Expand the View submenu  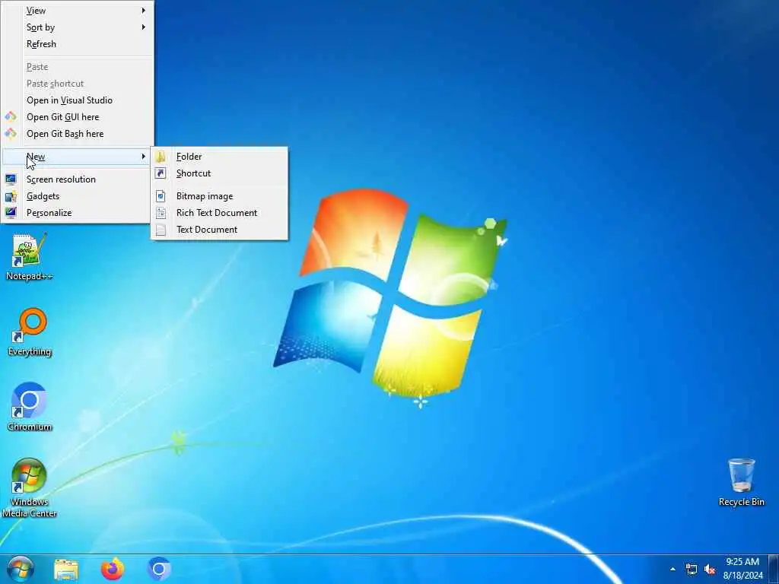click(77, 11)
